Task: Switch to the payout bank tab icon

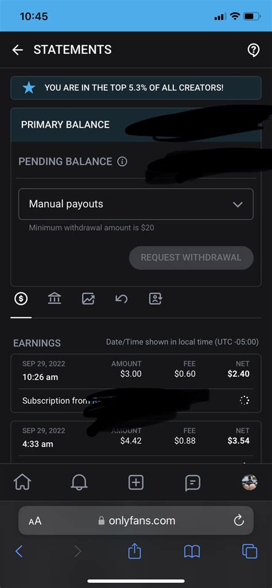Action: [55, 299]
